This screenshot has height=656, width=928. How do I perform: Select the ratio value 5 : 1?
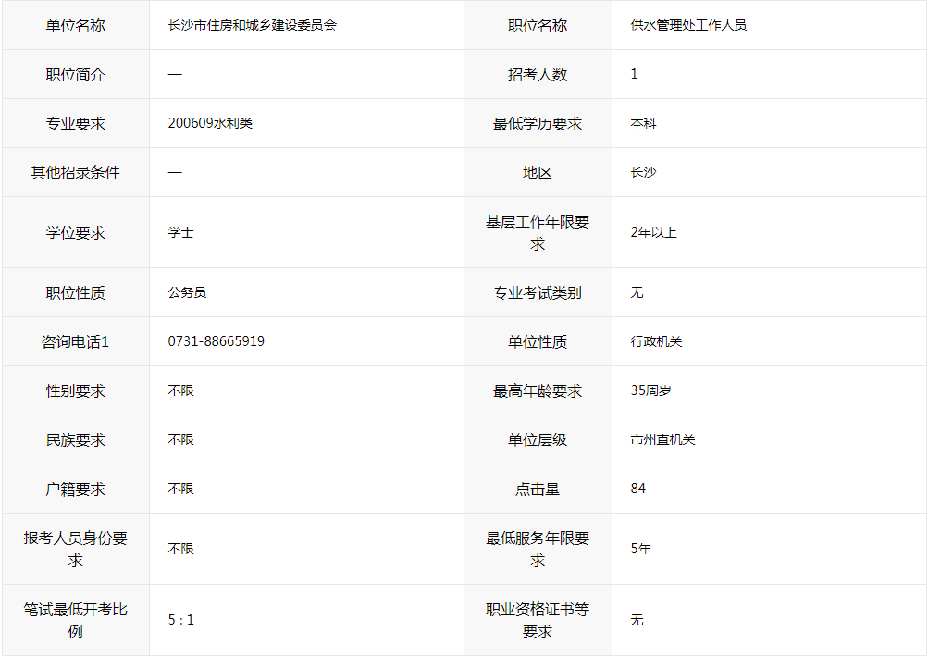pos(181,620)
